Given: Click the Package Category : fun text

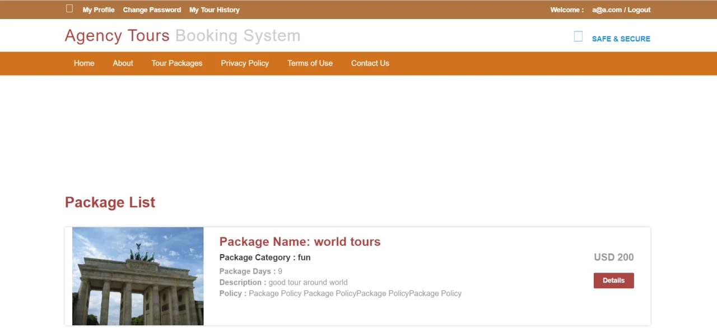Looking at the screenshot, I should coord(265,257).
